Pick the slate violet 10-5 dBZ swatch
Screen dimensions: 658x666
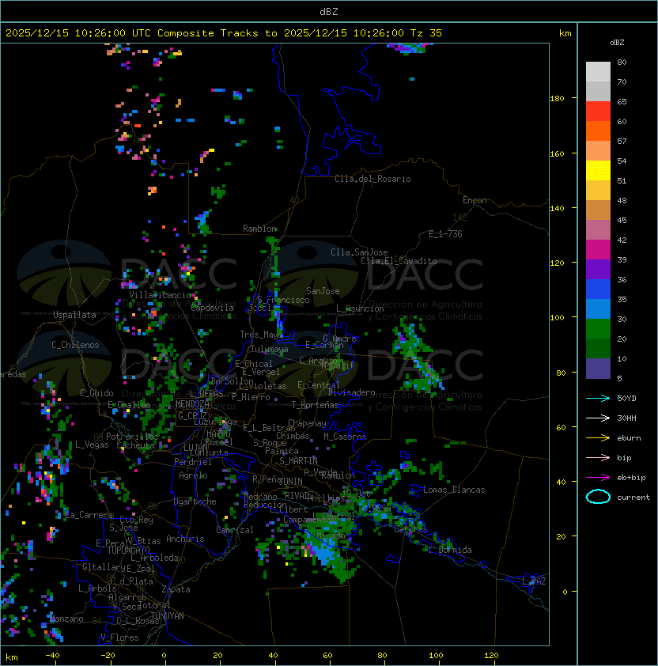pos(598,369)
